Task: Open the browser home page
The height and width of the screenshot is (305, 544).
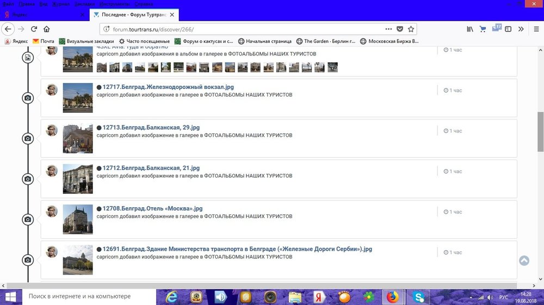Action: (x=46, y=29)
